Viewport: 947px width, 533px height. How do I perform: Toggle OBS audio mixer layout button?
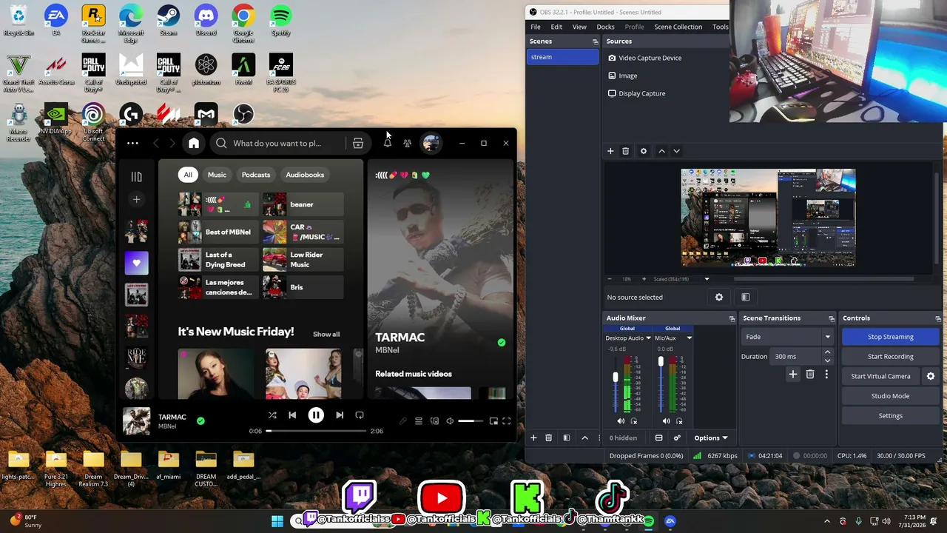click(x=658, y=438)
